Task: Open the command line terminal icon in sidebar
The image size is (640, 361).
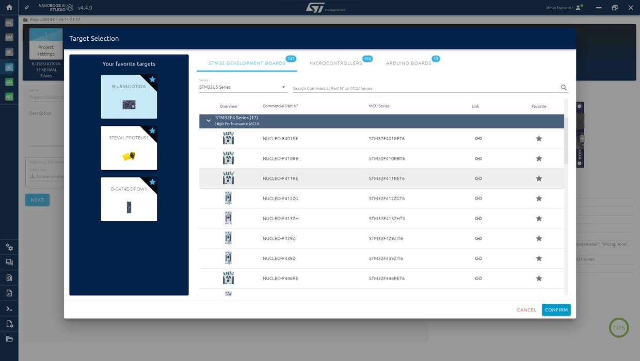Action: 9,309
